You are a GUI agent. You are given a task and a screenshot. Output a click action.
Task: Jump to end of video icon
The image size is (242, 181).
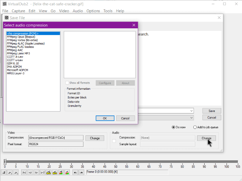click(42, 172)
